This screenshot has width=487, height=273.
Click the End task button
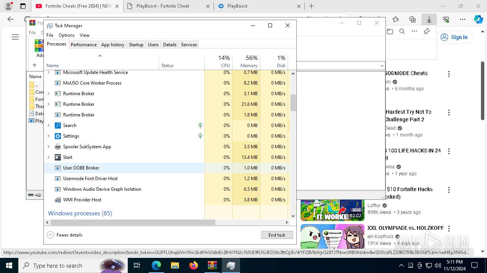[277, 235]
